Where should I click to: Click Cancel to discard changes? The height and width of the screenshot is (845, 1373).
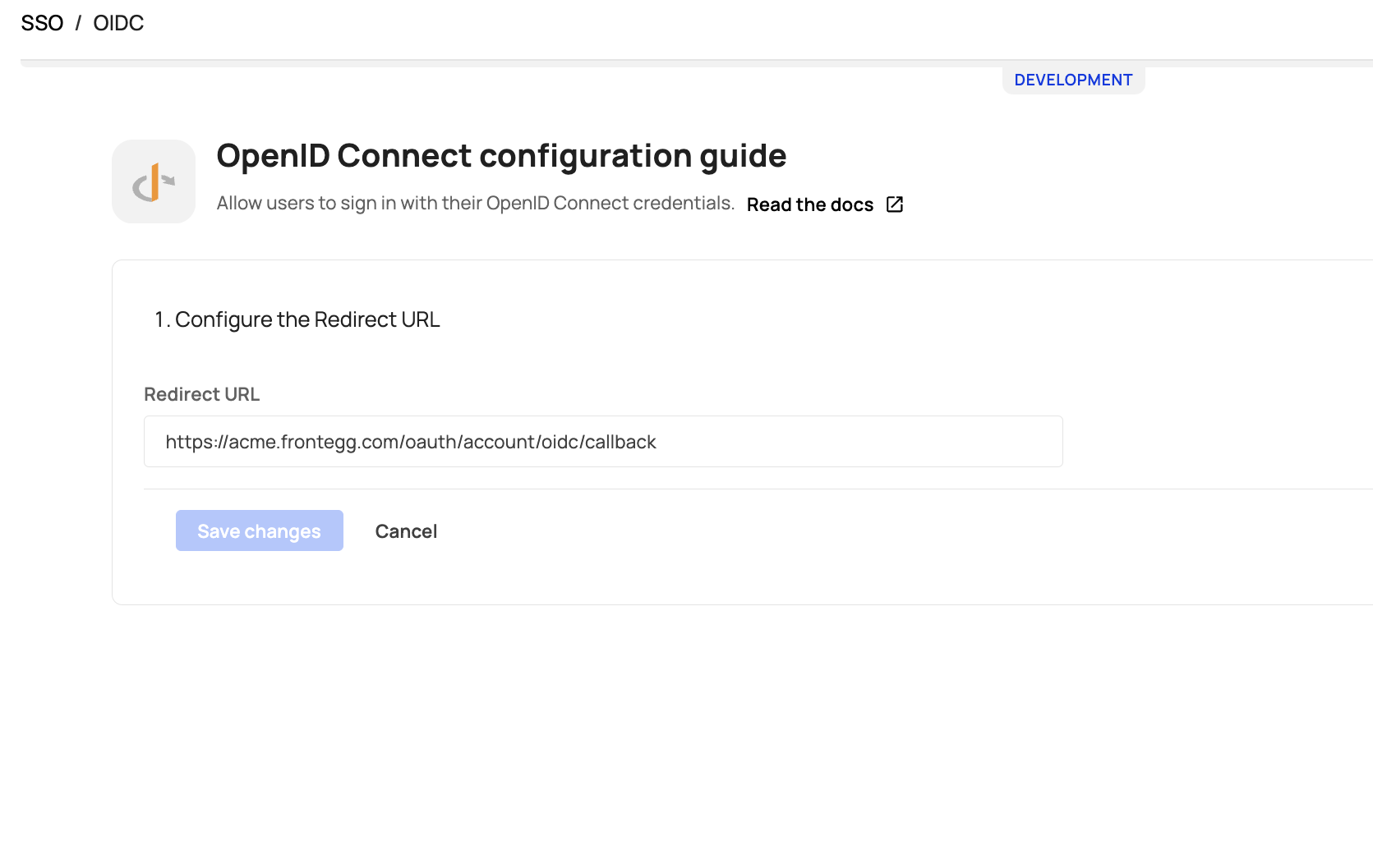406,531
